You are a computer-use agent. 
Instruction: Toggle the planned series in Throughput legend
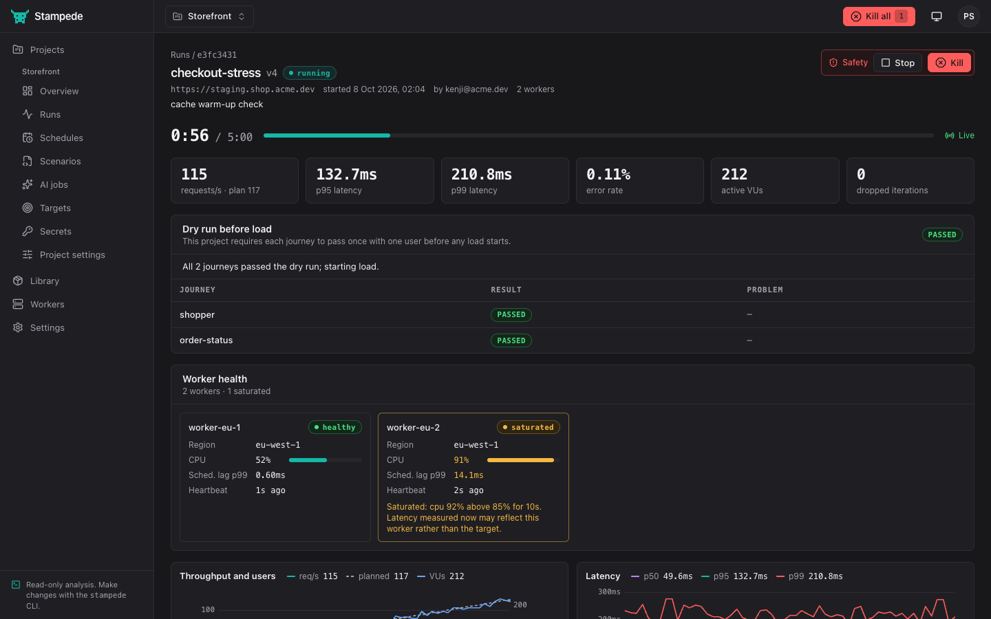[377, 576]
